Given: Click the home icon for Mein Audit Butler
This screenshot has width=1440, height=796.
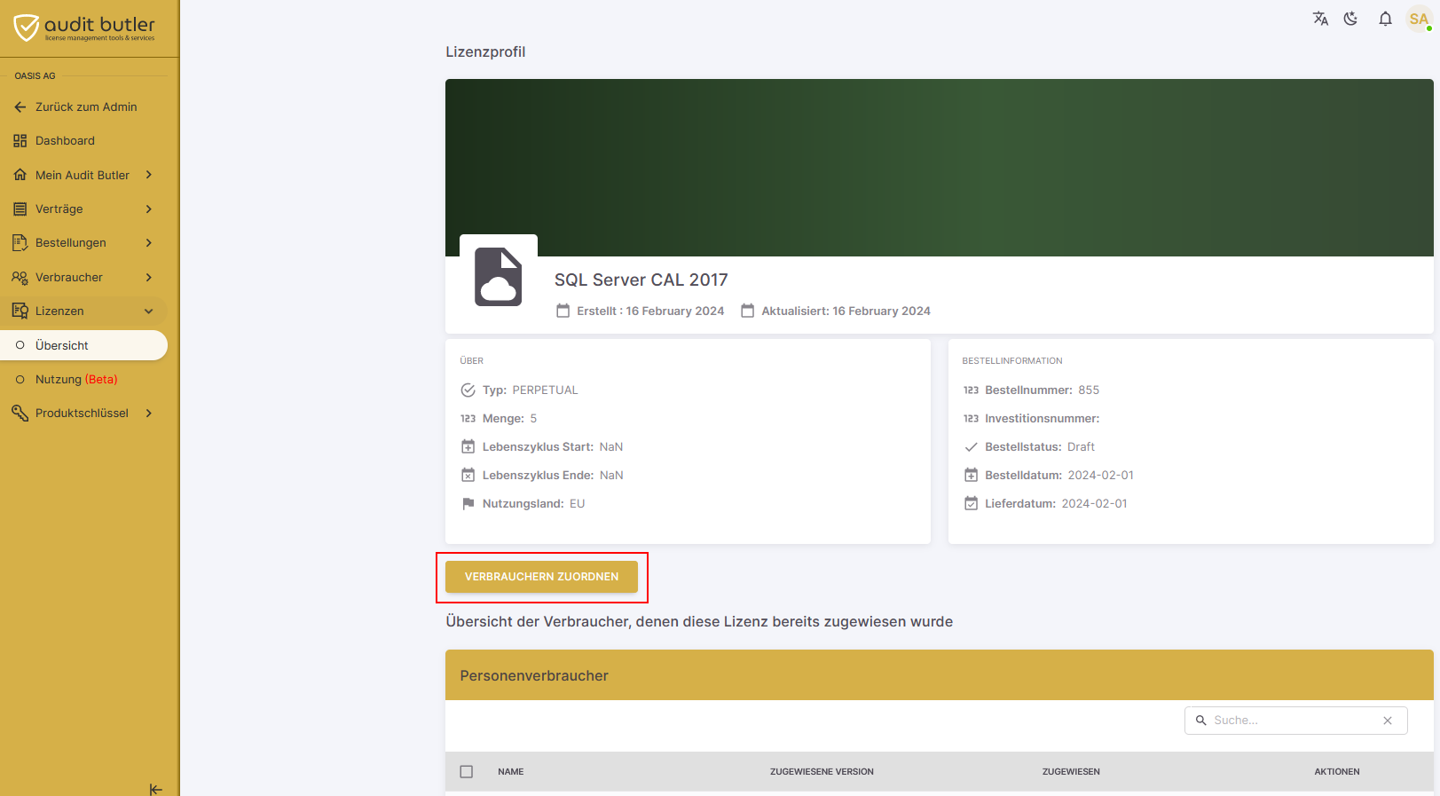Looking at the screenshot, I should (20, 175).
